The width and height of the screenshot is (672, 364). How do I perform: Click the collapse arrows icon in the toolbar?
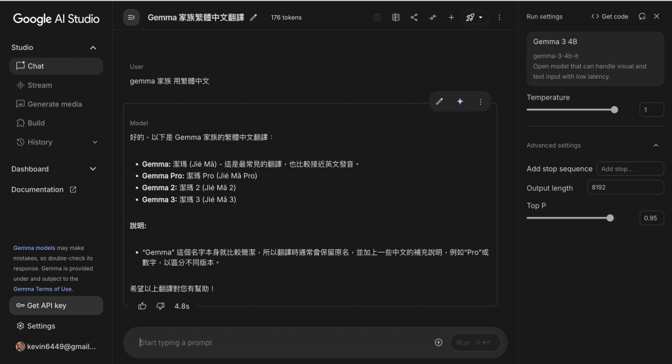click(x=433, y=18)
